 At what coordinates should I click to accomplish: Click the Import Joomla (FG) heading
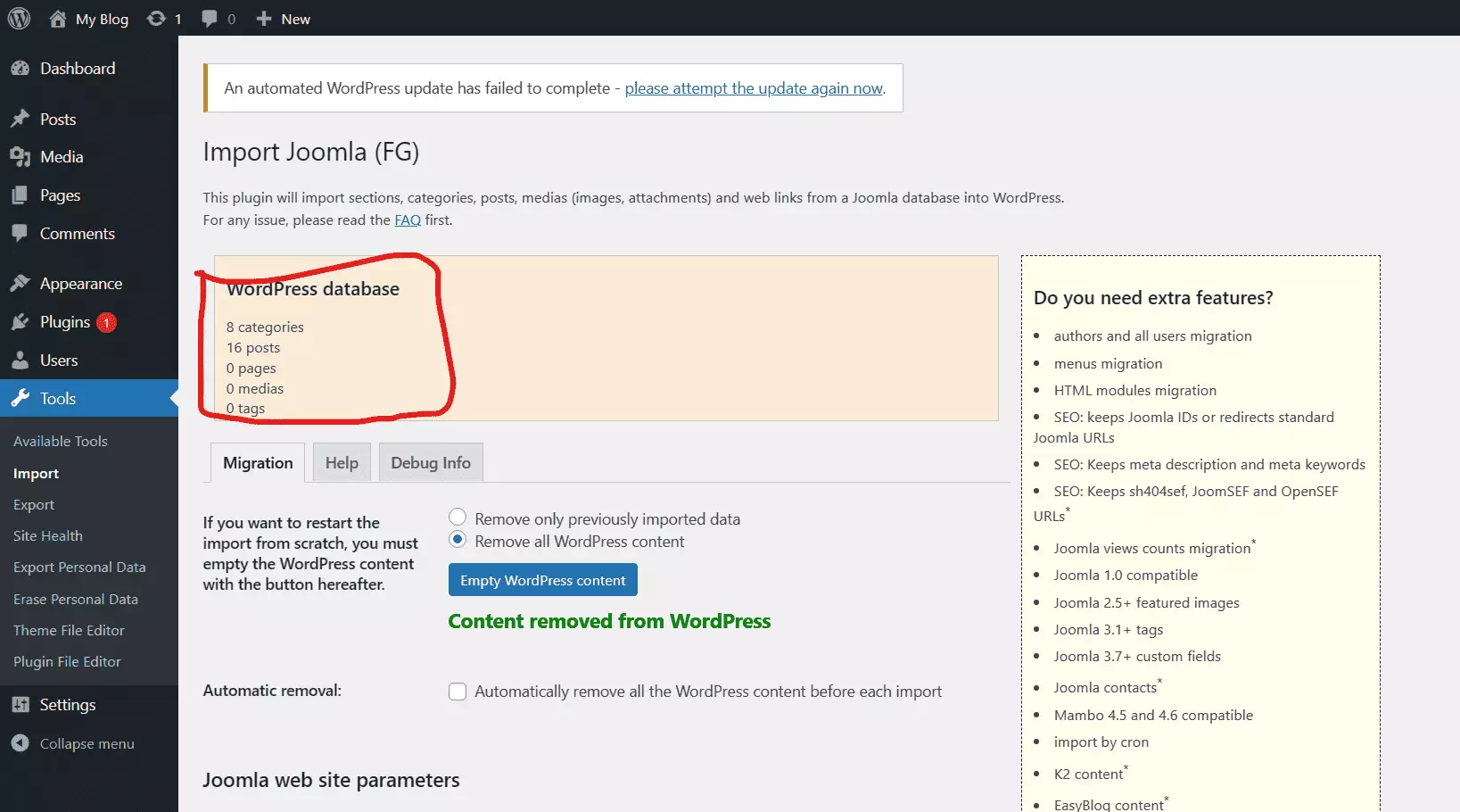(311, 152)
